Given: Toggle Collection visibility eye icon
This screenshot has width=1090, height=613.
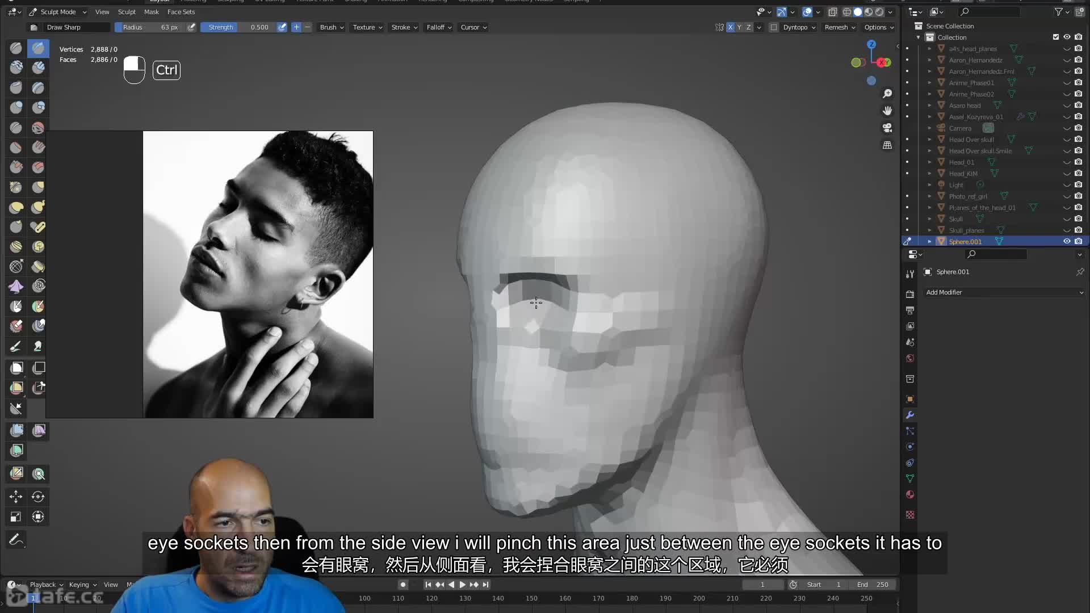Looking at the screenshot, I should coord(1067,37).
